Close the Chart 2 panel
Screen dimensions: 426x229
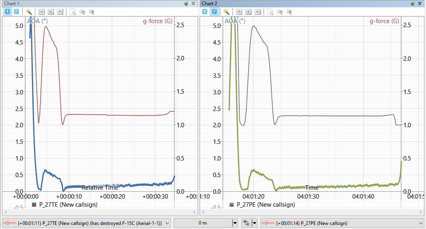tap(420, 4)
